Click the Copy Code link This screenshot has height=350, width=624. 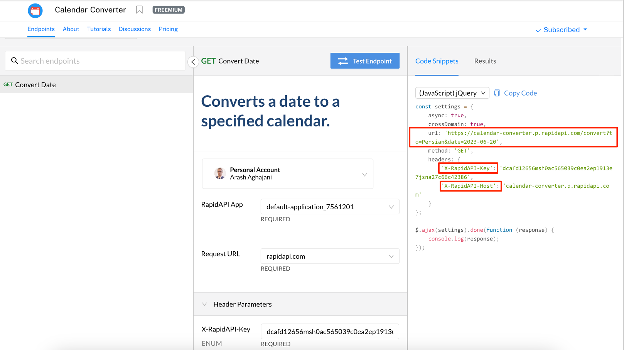pos(520,93)
